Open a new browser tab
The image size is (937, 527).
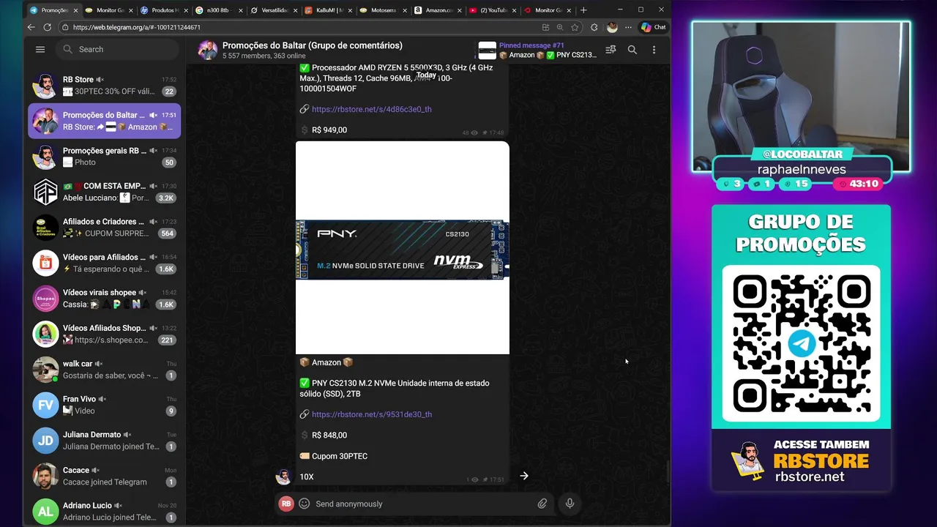583,10
